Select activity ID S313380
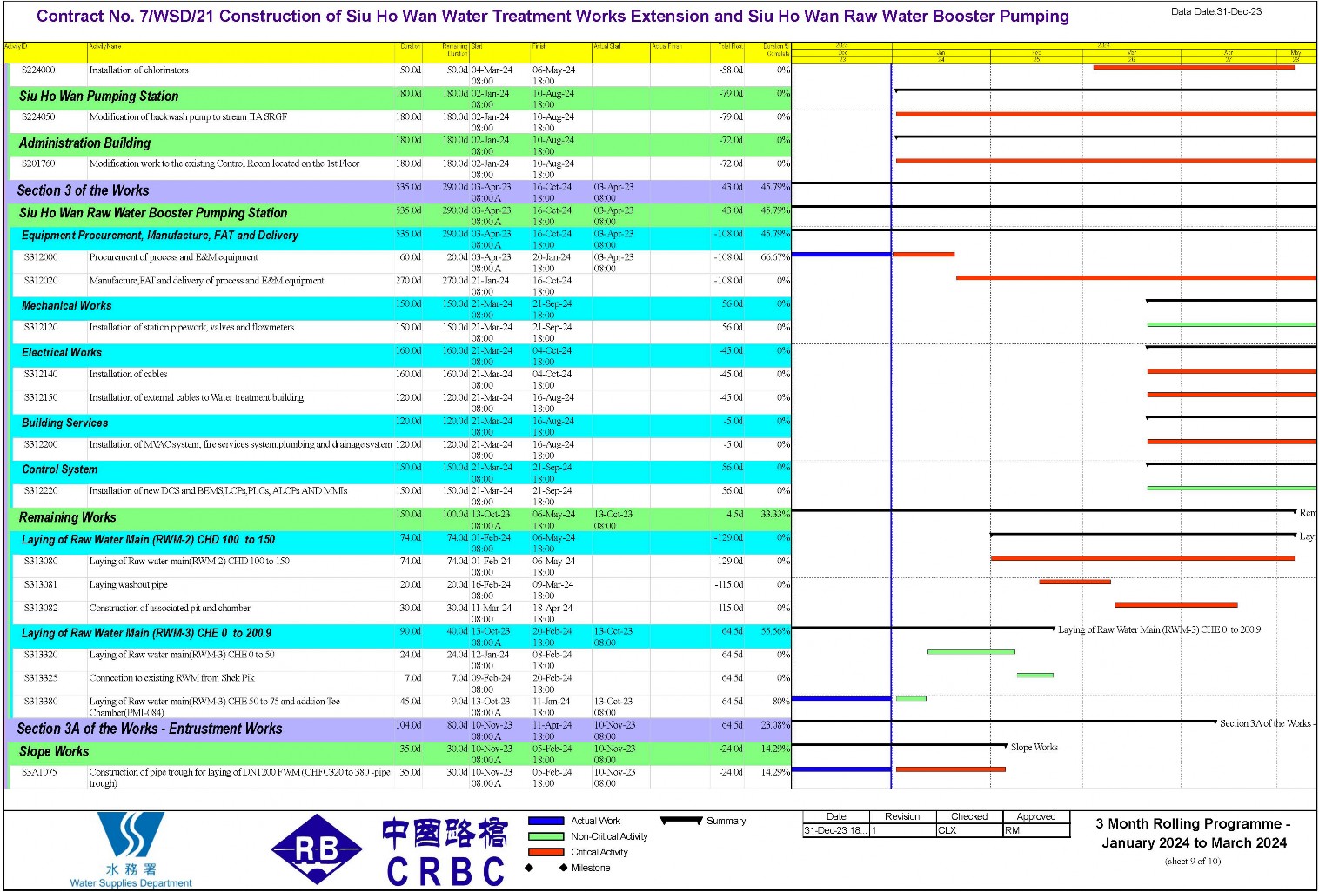Screen dimensions: 1319x892 [x=41, y=702]
